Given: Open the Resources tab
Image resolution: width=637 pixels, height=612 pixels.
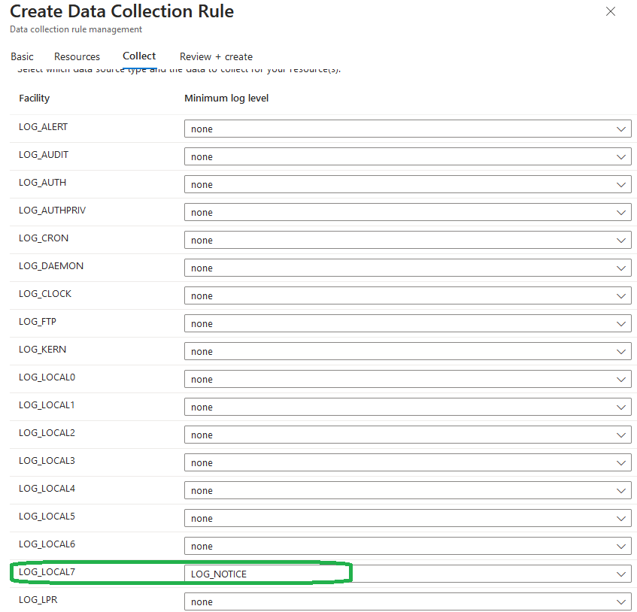Looking at the screenshot, I should [x=77, y=56].
